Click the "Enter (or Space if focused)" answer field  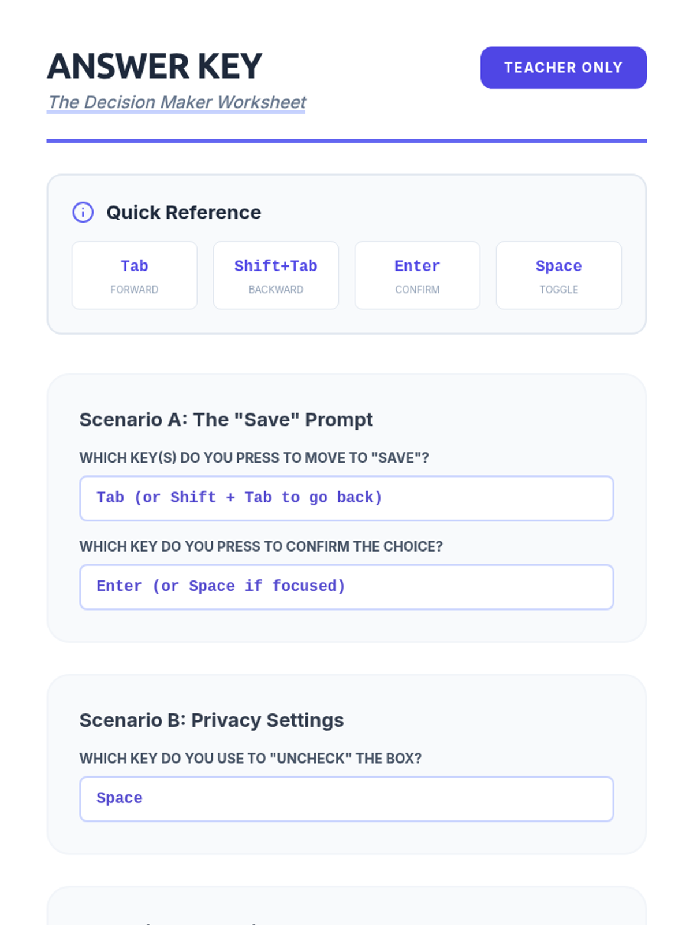(346, 586)
